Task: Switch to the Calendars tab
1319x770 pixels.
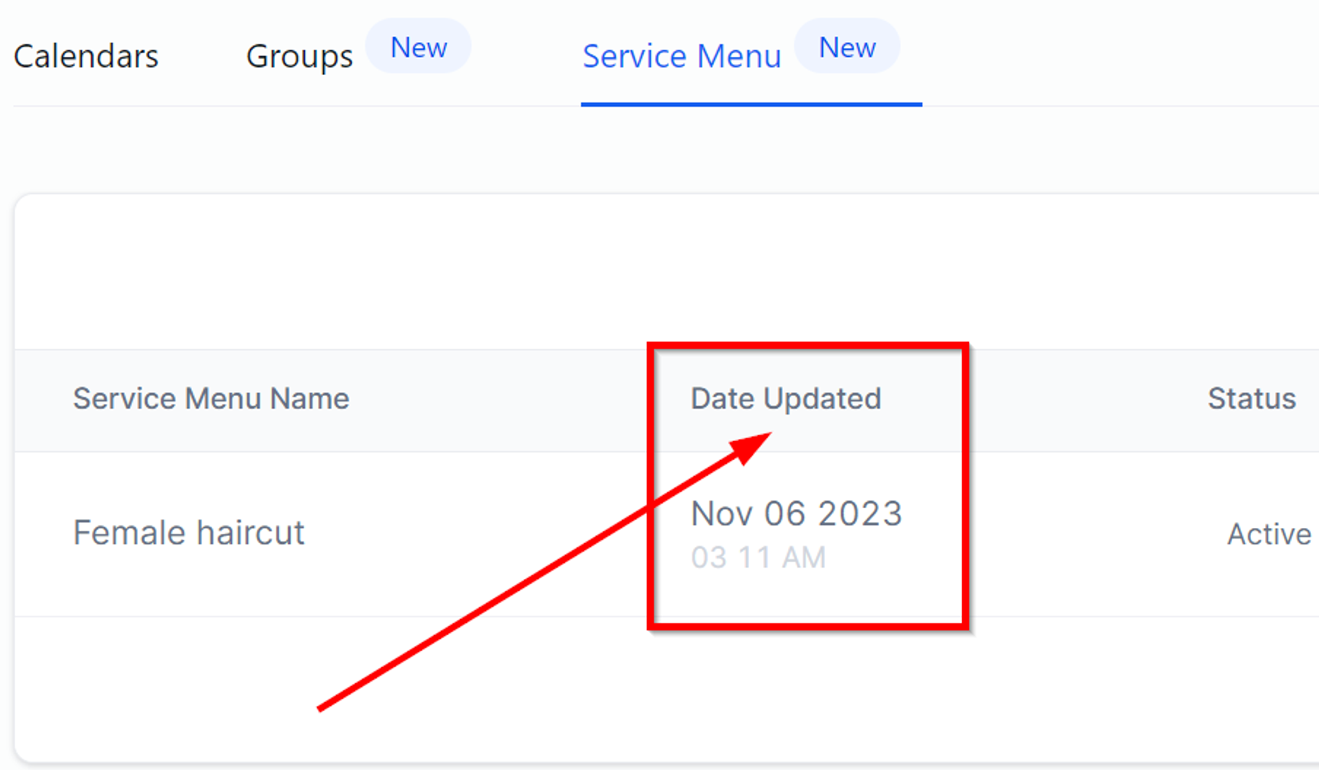Action: [x=86, y=56]
